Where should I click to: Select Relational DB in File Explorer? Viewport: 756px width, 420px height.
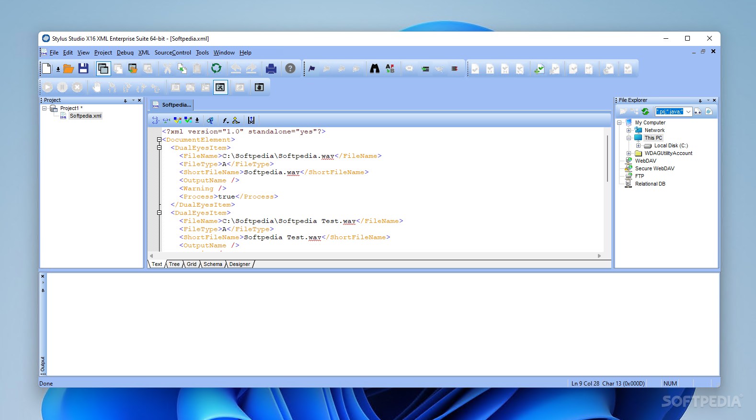[x=650, y=184]
